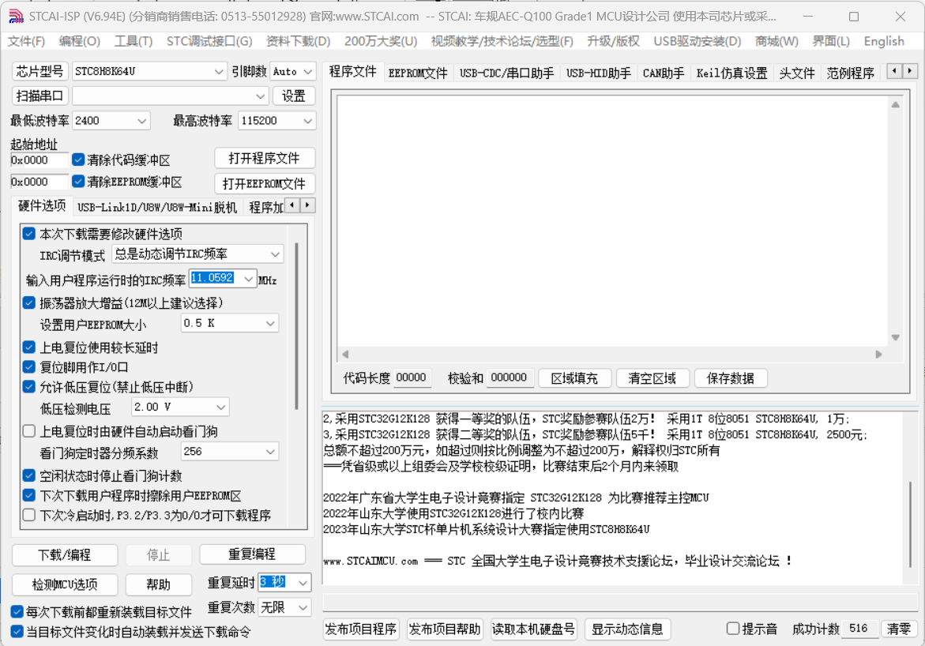Click the 保存数据 button
Image resolution: width=925 pixels, height=646 pixels.
731,378
